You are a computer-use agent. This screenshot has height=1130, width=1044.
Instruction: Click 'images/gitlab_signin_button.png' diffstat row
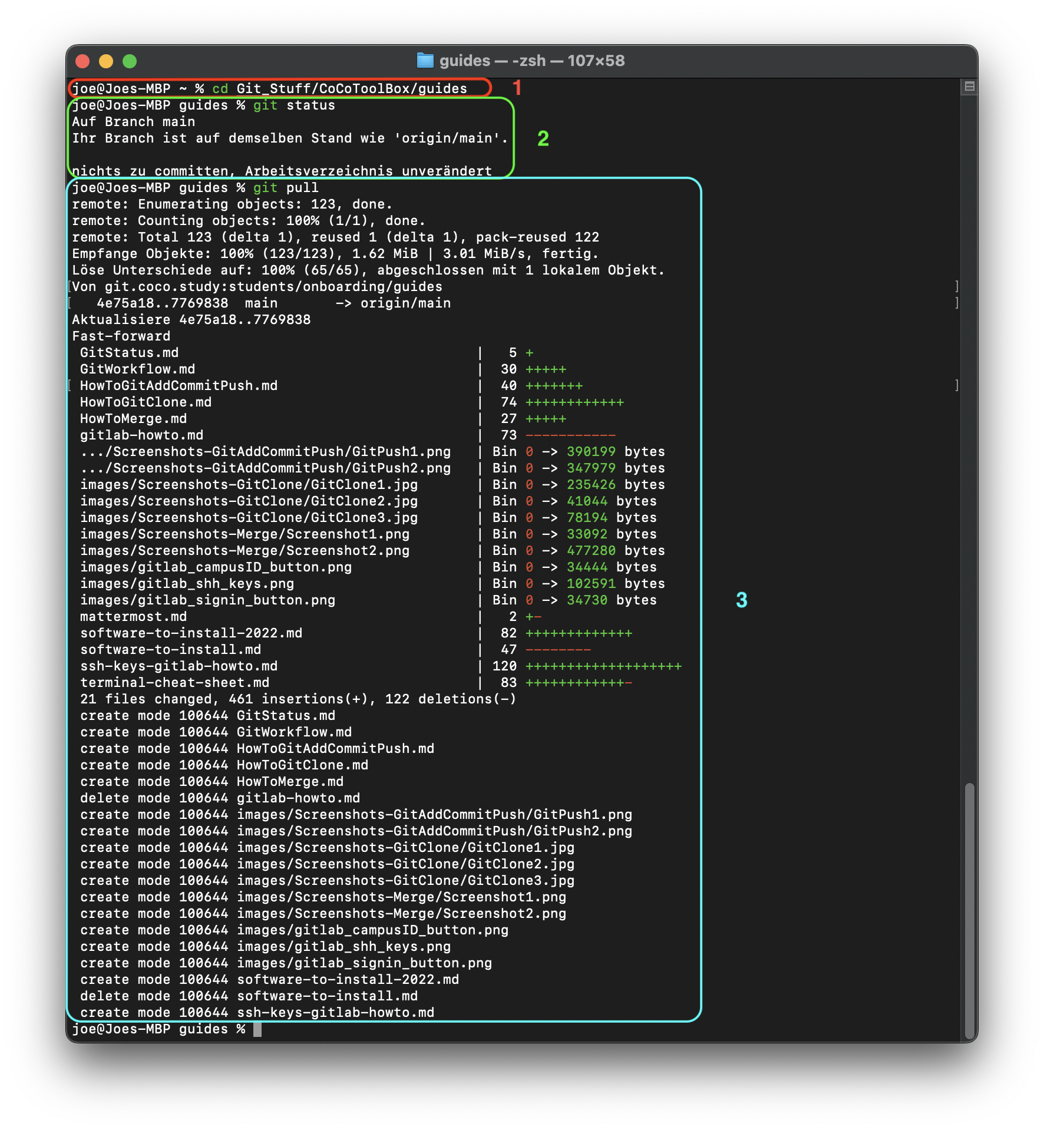pos(368,600)
